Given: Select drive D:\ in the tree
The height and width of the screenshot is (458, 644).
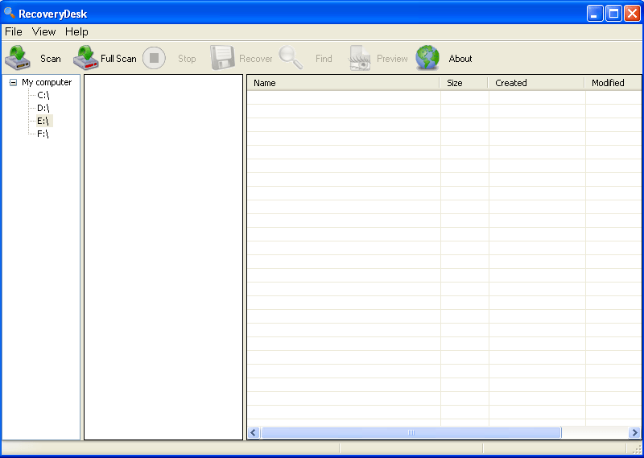Looking at the screenshot, I should [x=43, y=108].
